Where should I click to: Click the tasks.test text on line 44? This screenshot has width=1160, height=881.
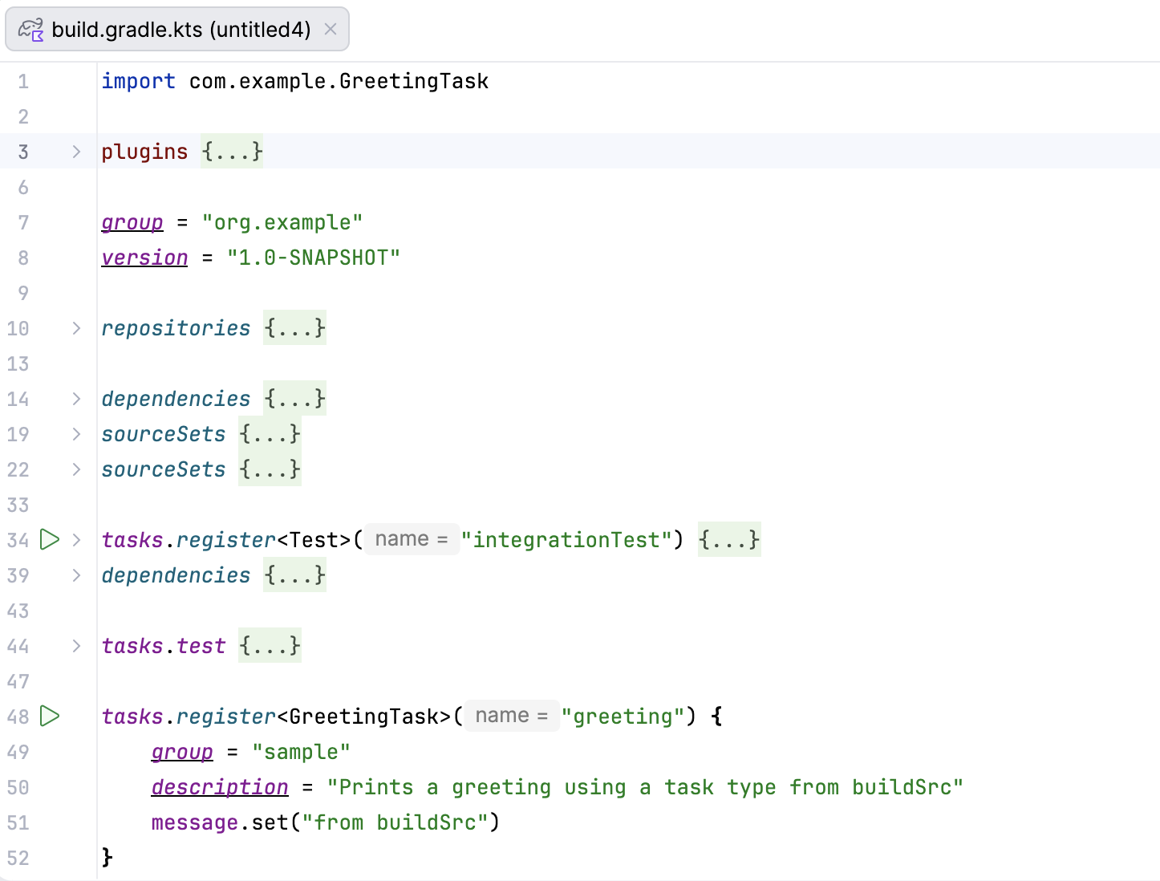(164, 646)
